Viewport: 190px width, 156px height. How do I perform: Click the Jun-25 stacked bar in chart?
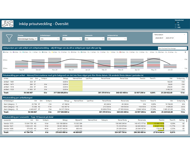[170, 66]
